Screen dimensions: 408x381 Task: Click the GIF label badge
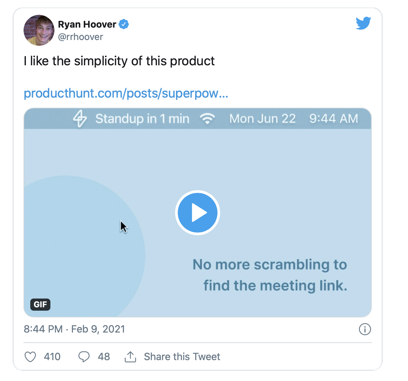click(40, 305)
